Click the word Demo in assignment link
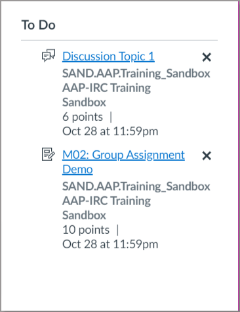 tap(77, 169)
